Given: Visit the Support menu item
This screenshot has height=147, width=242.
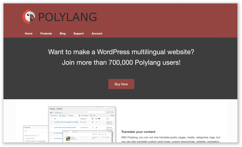Looking at the screenshot, I should coord(79,33).
